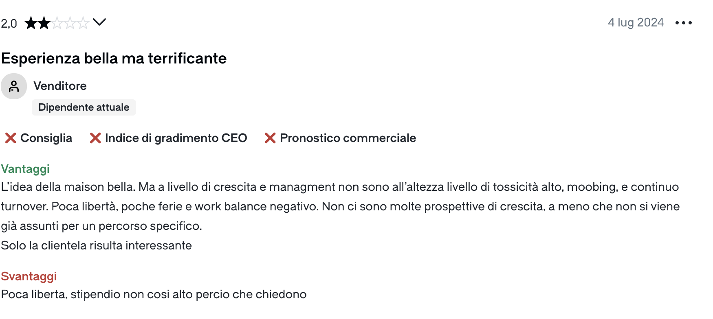Viewport: 713px width, 319px height.
Task: Click the Vantaggi review paragraph text
Action: click(340, 206)
